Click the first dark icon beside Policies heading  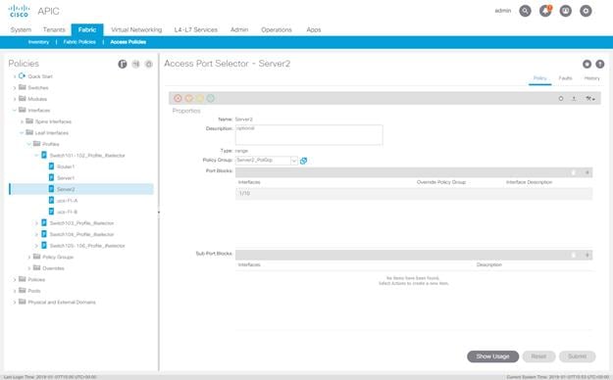pos(123,64)
